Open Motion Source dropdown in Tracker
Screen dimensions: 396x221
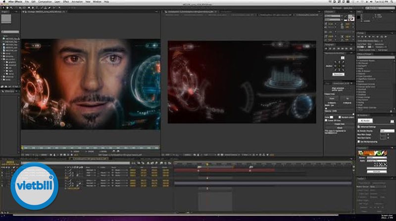(x=377, y=187)
